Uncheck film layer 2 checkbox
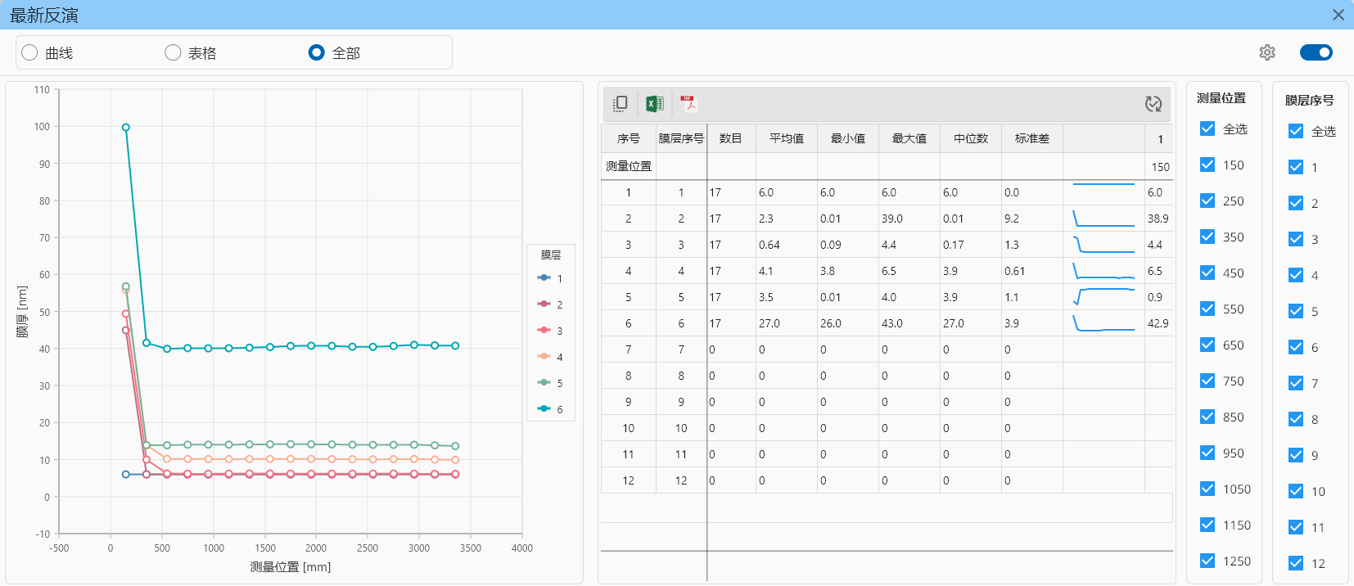 1296,203
